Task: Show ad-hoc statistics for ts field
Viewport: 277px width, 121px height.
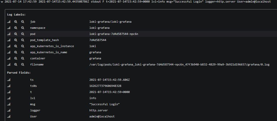Action: pyautogui.click(x=9, y=80)
